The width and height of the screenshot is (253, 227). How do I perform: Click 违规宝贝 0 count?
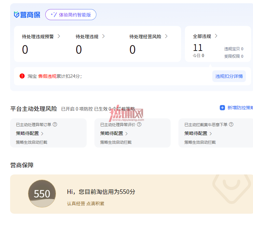(234, 49)
